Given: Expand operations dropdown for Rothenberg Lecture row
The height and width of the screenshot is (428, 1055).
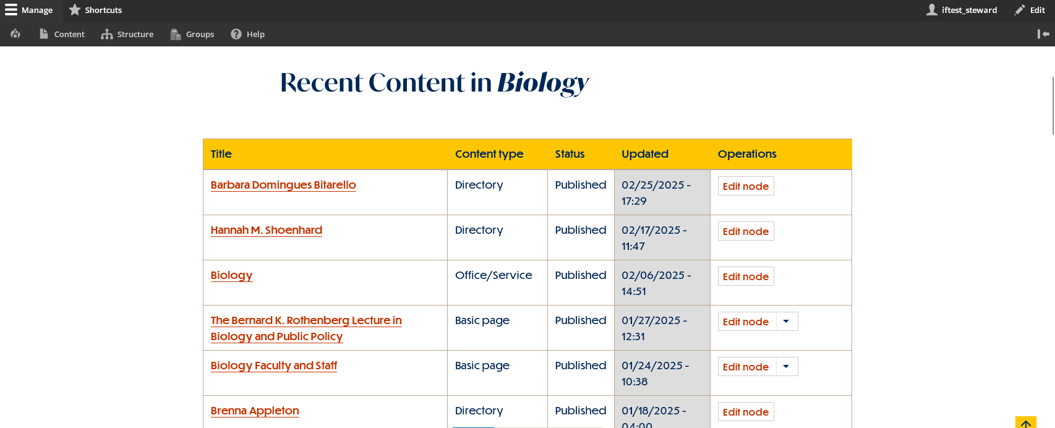Looking at the screenshot, I should pos(786,322).
